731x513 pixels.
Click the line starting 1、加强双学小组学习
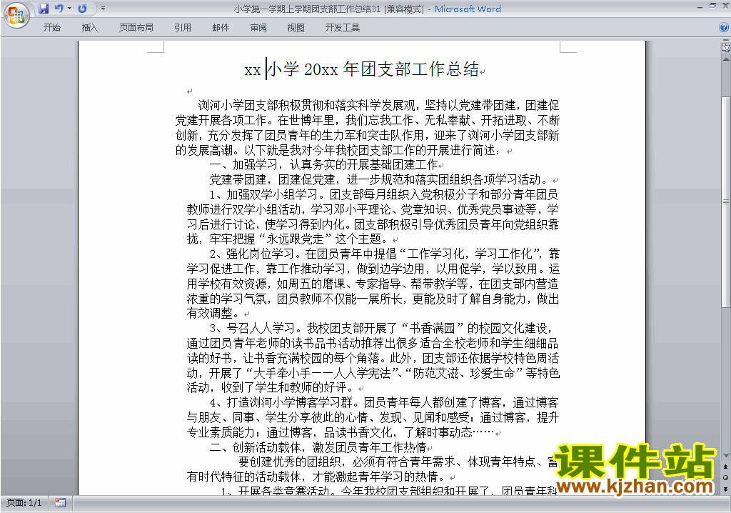coord(383,194)
